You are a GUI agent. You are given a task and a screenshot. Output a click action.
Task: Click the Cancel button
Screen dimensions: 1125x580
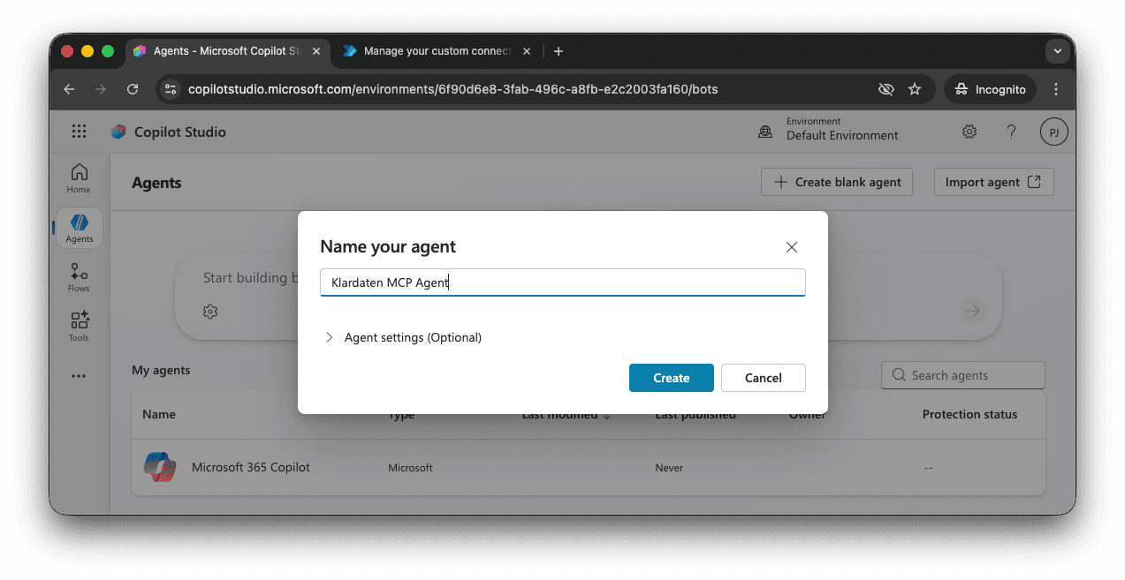[764, 378]
